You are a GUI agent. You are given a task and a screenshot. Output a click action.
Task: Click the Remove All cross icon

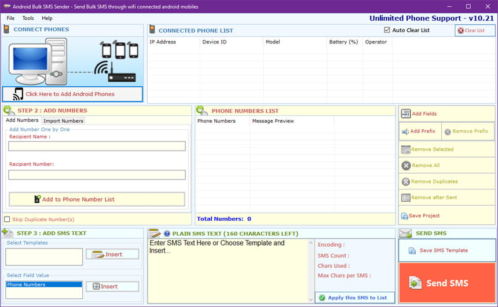click(x=406, y=166)
